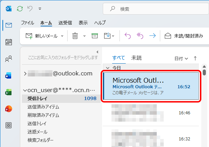Open the ファイル menu tab

28,23
